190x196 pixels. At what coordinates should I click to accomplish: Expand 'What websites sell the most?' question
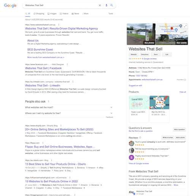click(x=69, y=107)
